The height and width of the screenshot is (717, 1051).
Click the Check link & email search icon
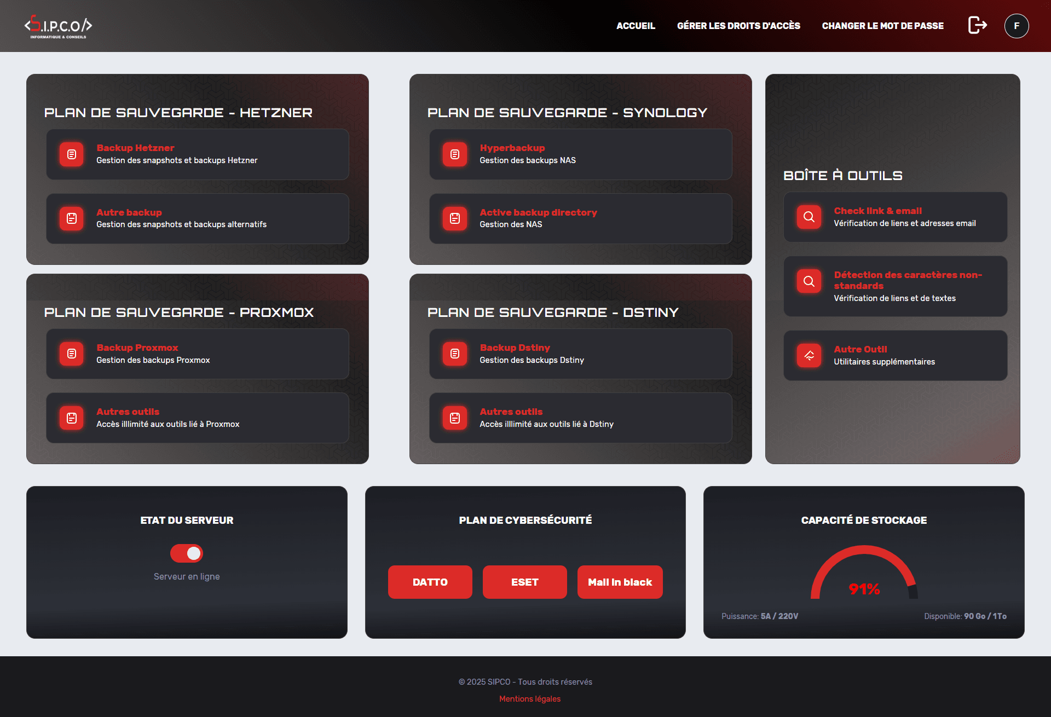809,217
